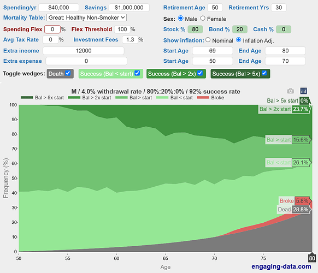Click the Bal > start legend entry
Image resolution: width=318 pixels, height=273 pixels.
pos(133,98)
